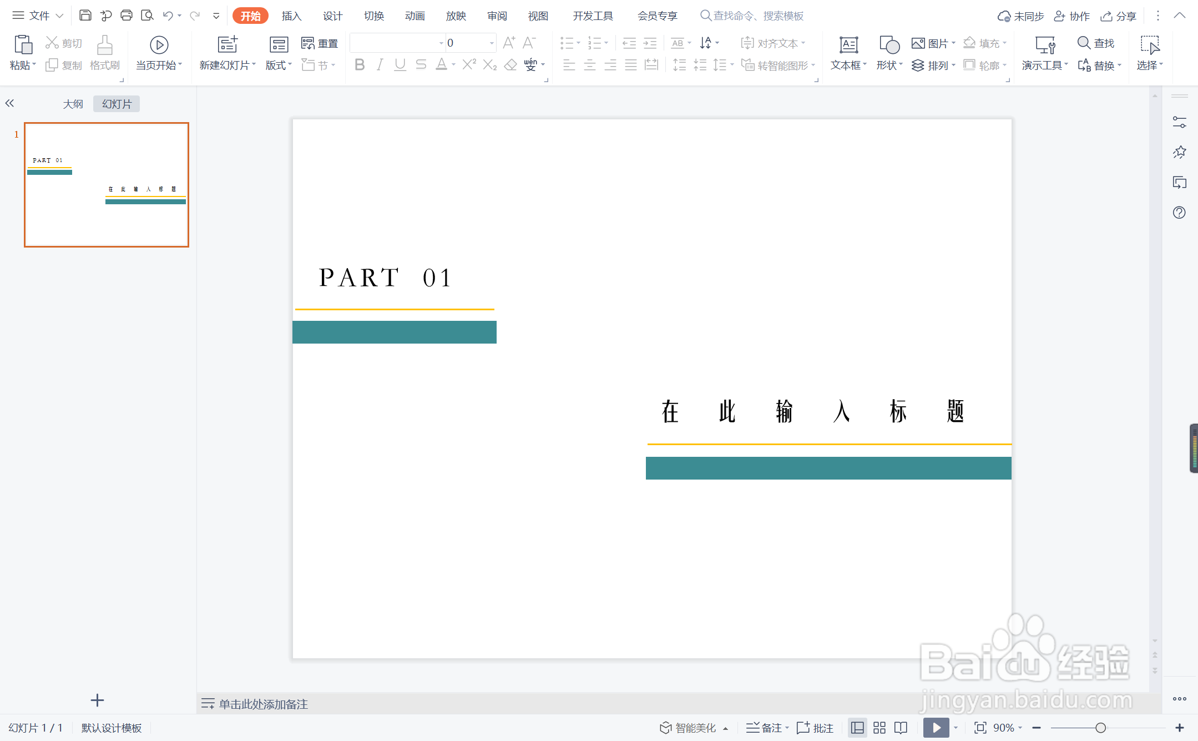
Task: Open the Insert (插入) ribbon tab
Action: [291, 16]
